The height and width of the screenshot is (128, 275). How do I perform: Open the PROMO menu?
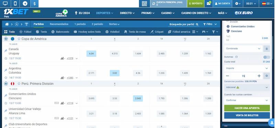[148, 13]
